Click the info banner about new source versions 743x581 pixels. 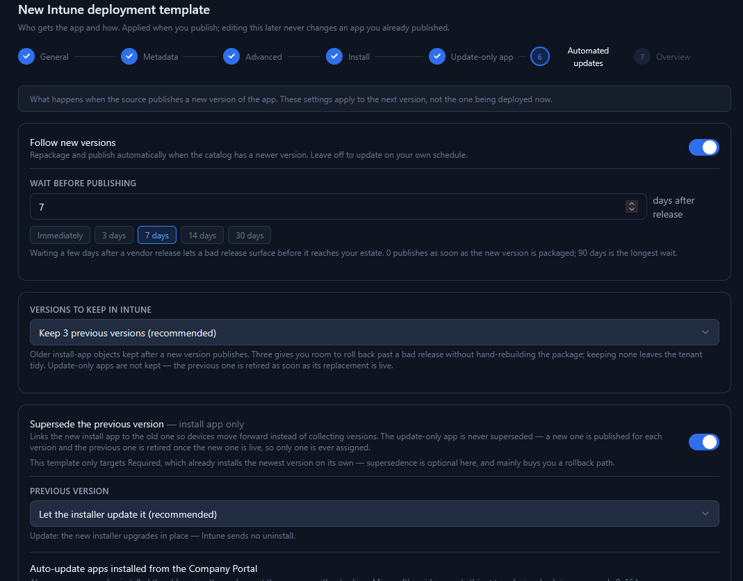coord(375,99)
